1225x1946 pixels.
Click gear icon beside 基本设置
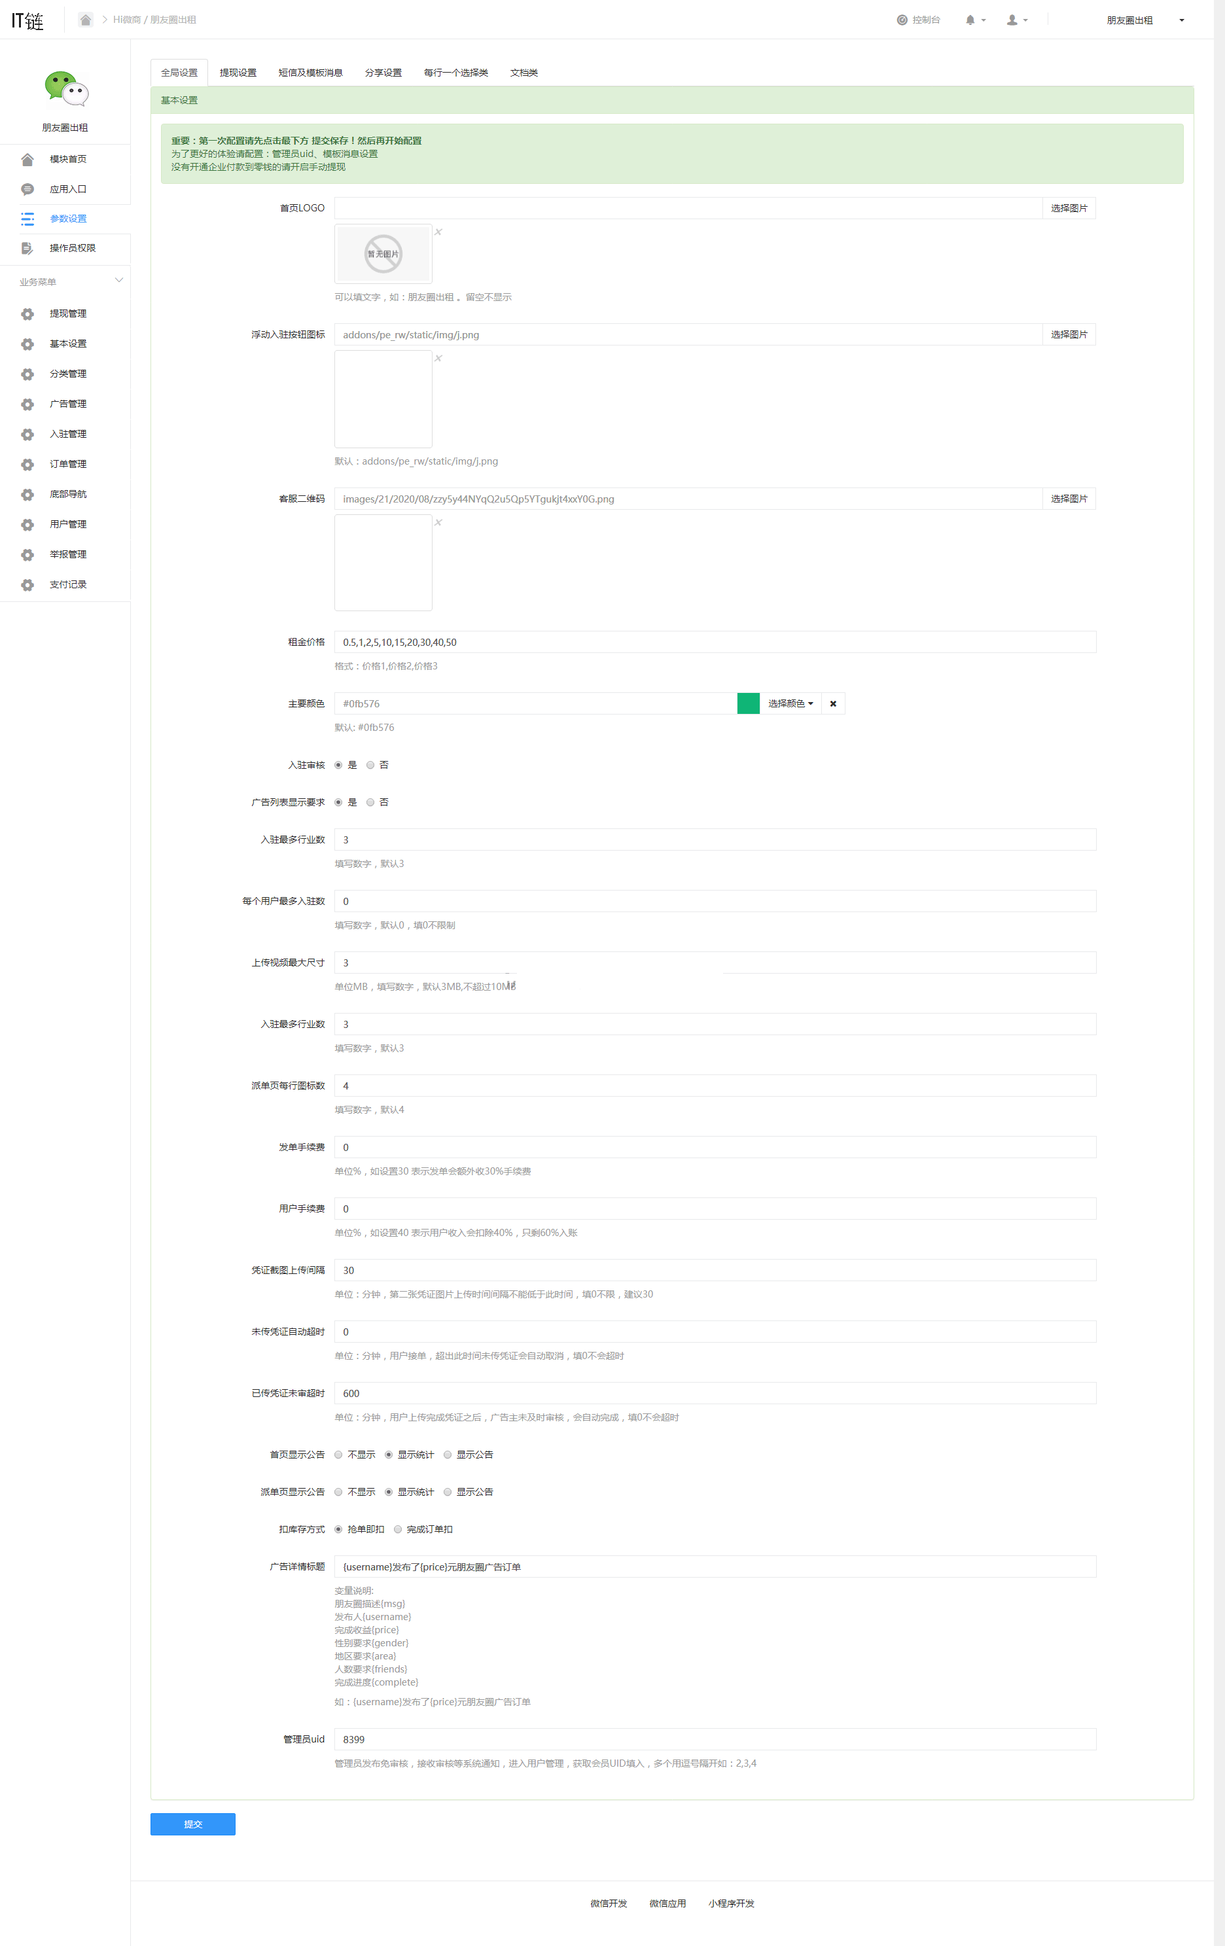click(x=27, y=344)
